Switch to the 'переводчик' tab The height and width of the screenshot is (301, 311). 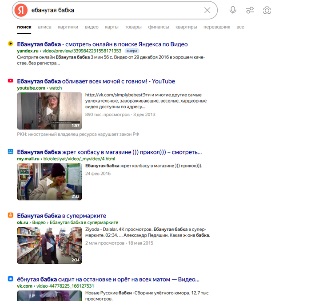click(x=217, y=27)
